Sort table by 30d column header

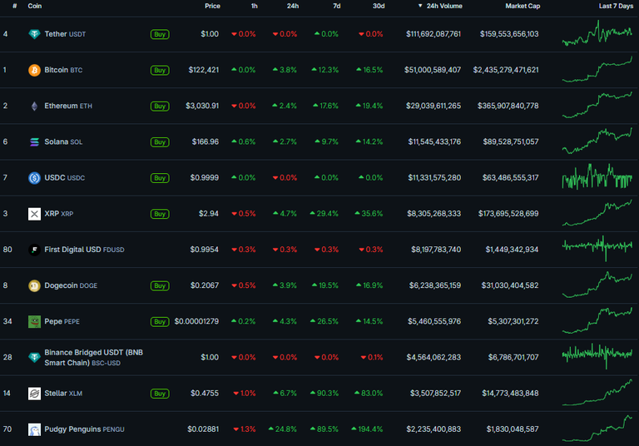(x=379, y=6)
